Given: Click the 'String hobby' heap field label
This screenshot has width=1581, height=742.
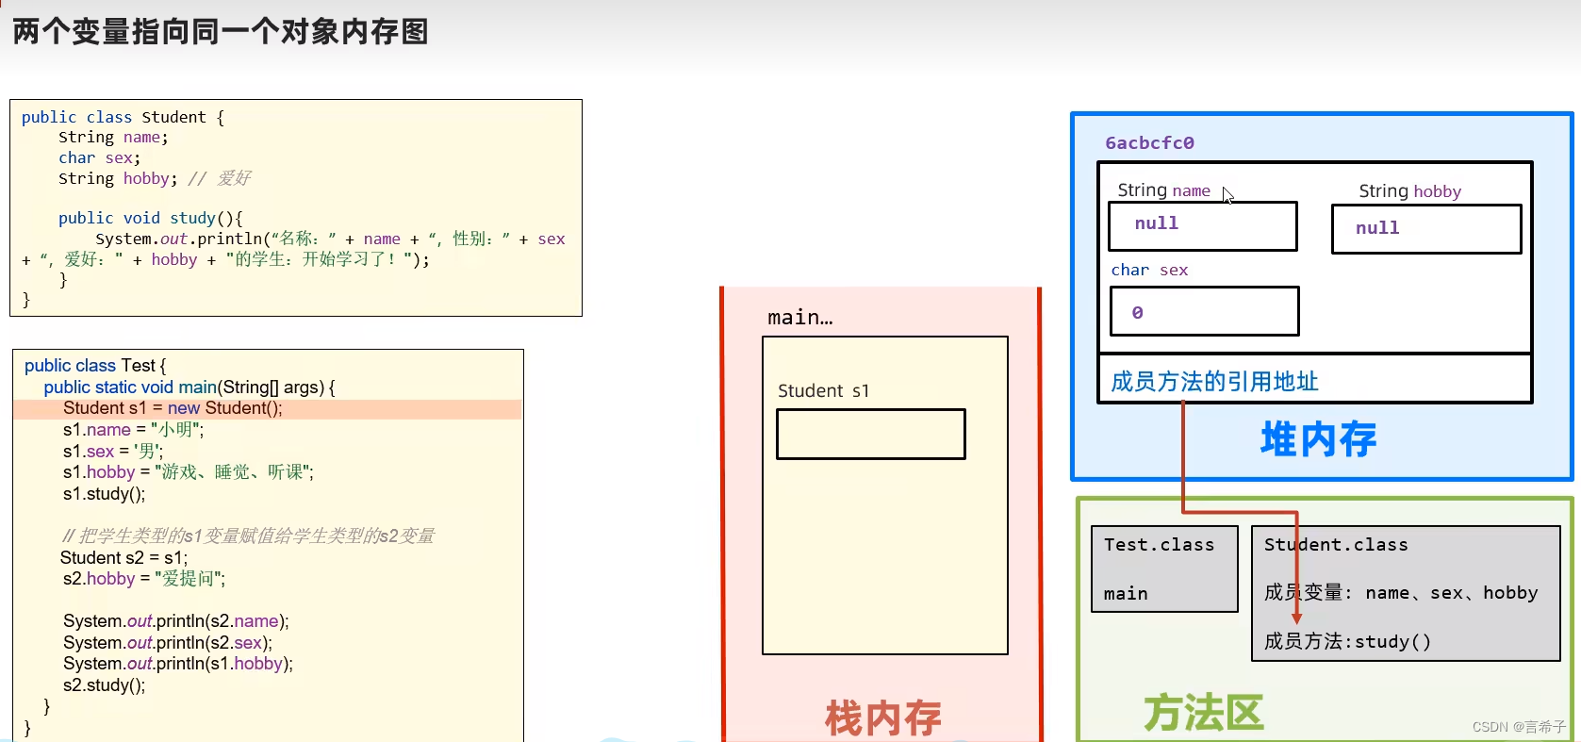Looking at the screenshot, I should pos(1409,191).
